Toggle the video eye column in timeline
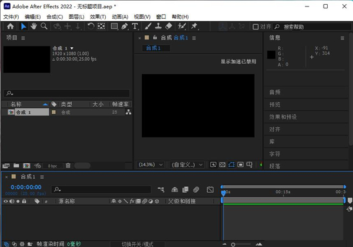 (6, 201)
